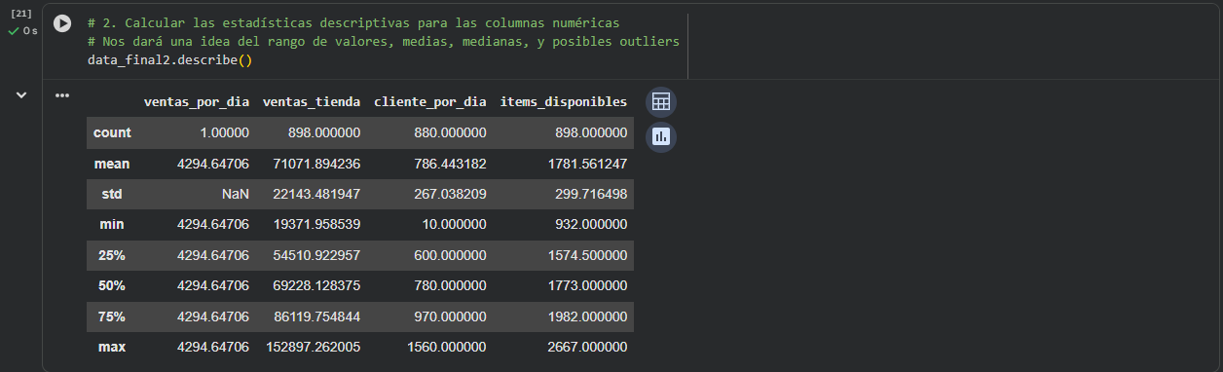Viewport: 1223px width, 372px height.
Task: Click the value 600.000000
Action: click(449, 255)
